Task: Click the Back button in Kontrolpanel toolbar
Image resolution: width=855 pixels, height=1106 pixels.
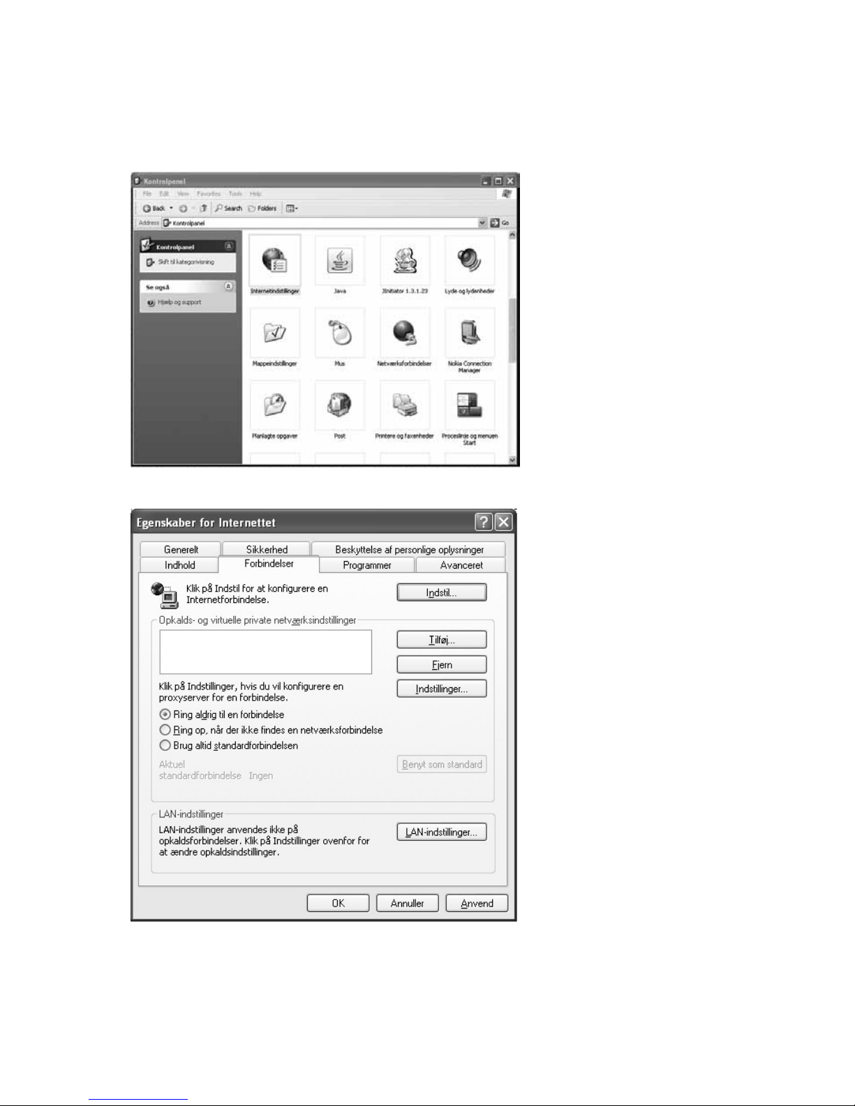Action: pos(154,208)
